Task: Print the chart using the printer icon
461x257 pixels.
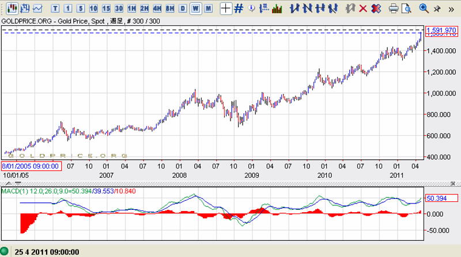Action: 394,9
